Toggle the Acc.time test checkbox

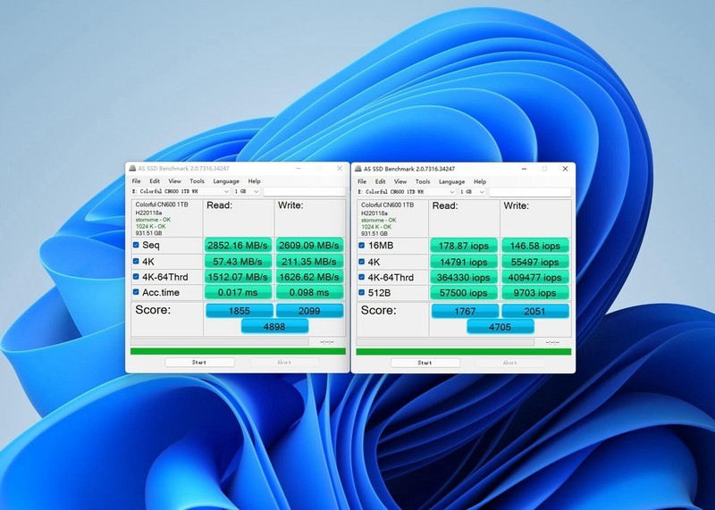click(136, 292)
